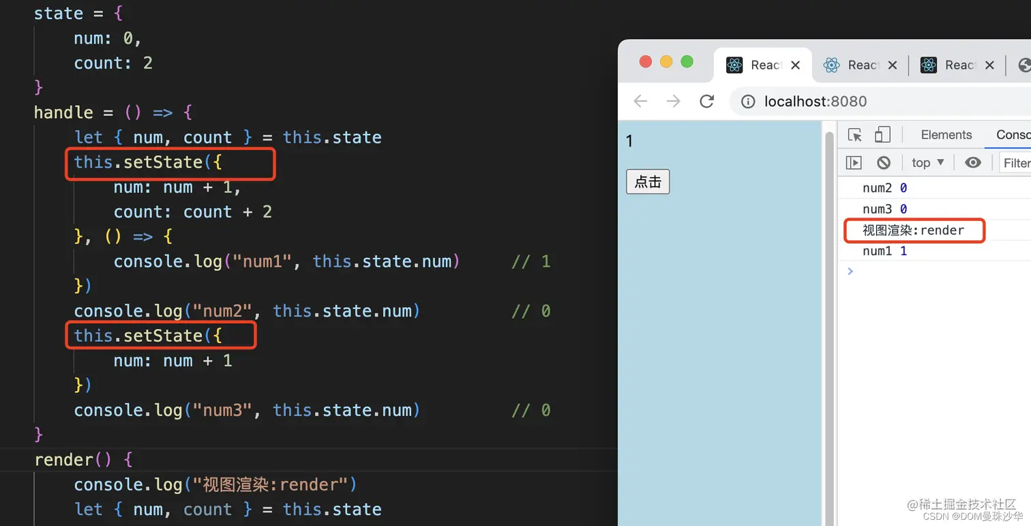
Task: Clear the console with the ban icon
Action: tap(884, 162)
